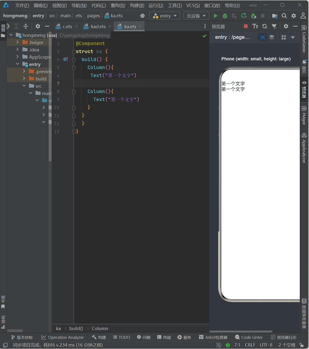309x349 pixels.
Task: Click the build() breadcrumb at editor bottom
Action: [x=76, y=329]
